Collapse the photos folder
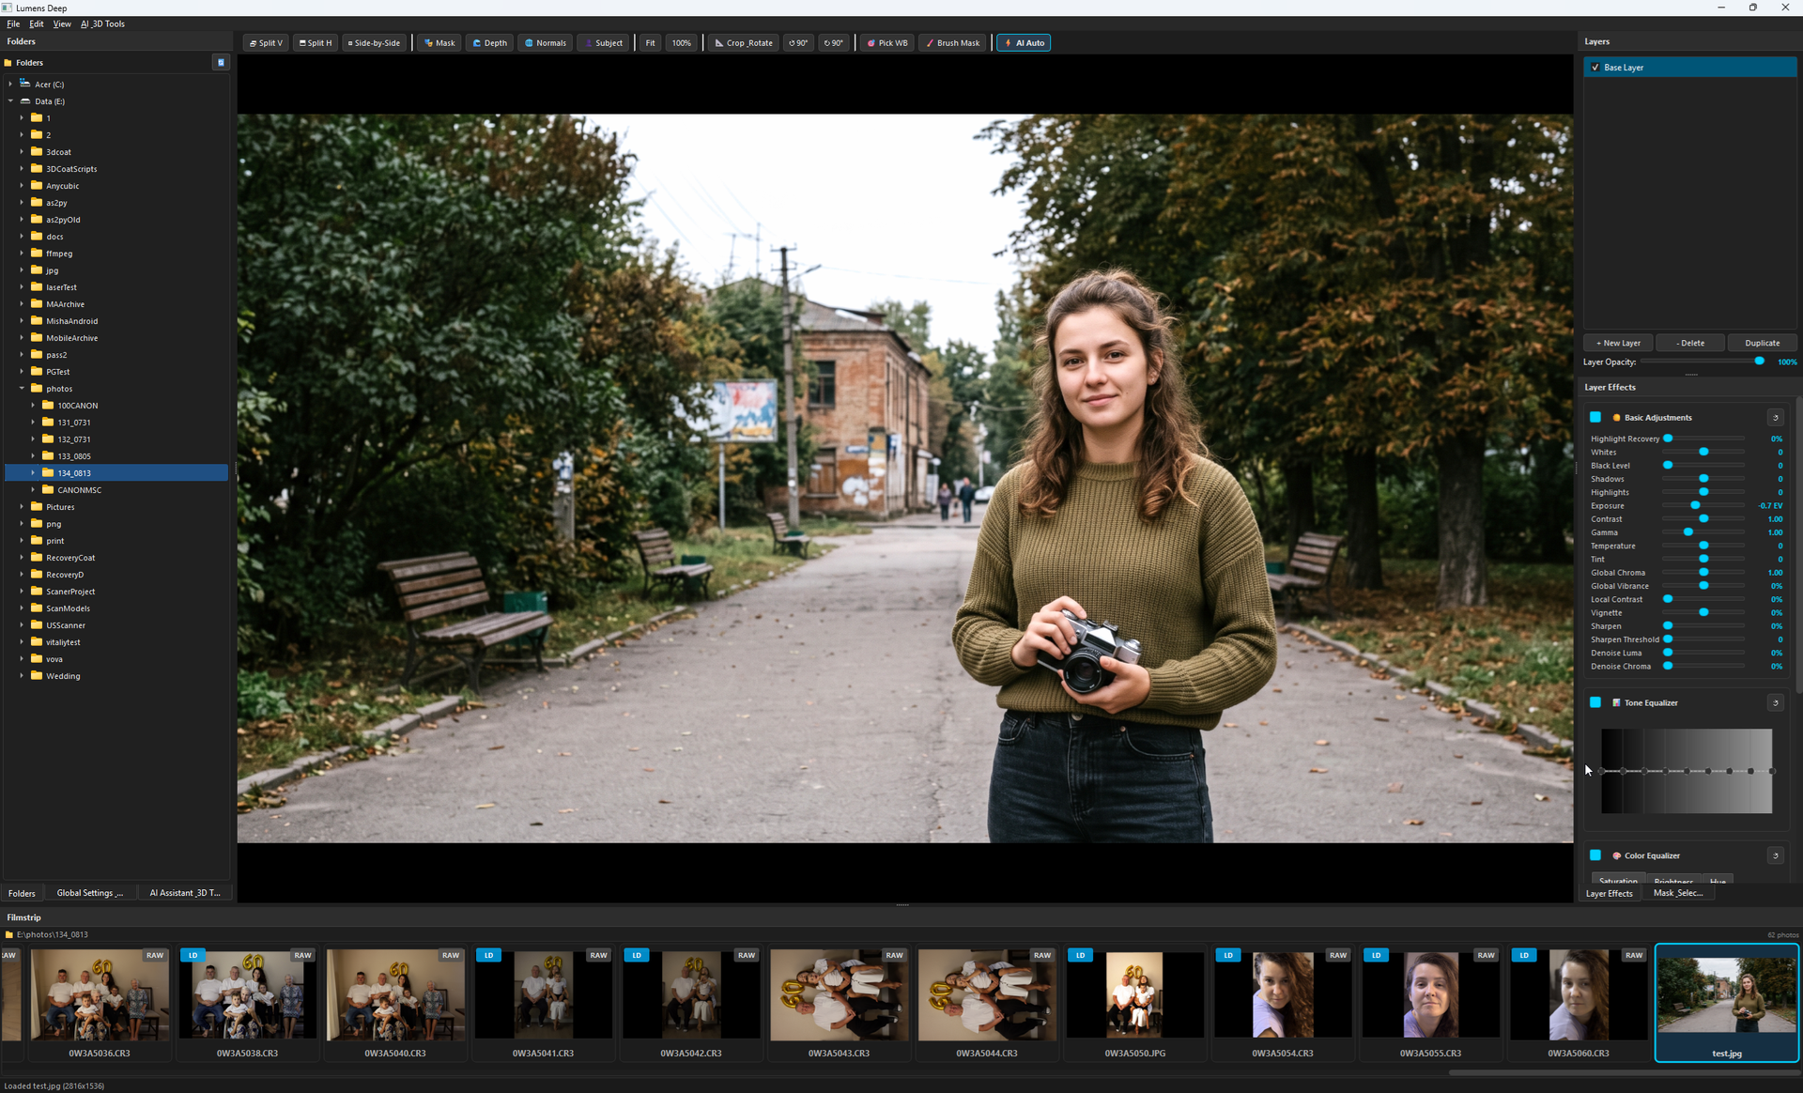 (22, 389)
